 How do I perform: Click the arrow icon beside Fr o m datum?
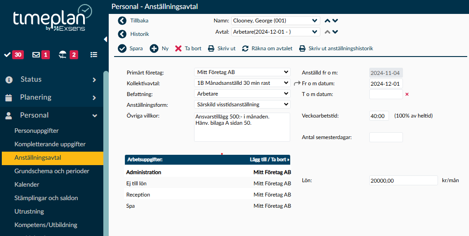296,83
